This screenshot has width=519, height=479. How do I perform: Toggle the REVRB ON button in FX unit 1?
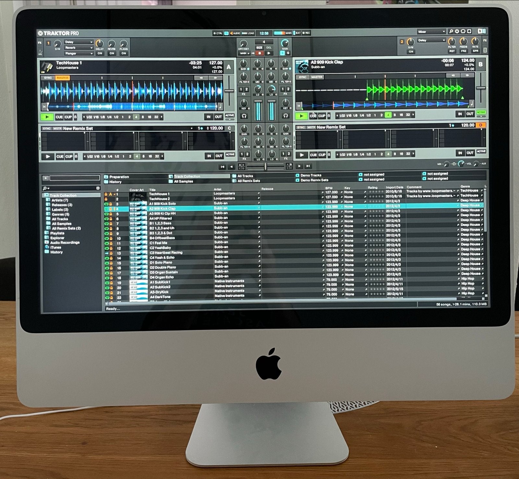[112, 54]
